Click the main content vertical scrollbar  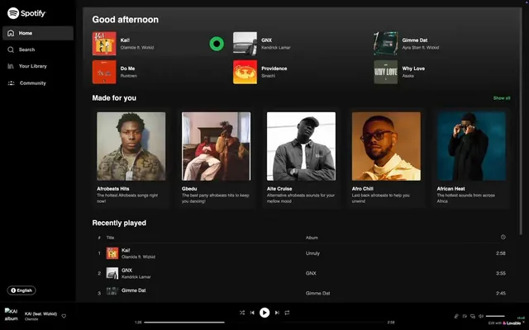pyautogui.click(x=521, y=121)
